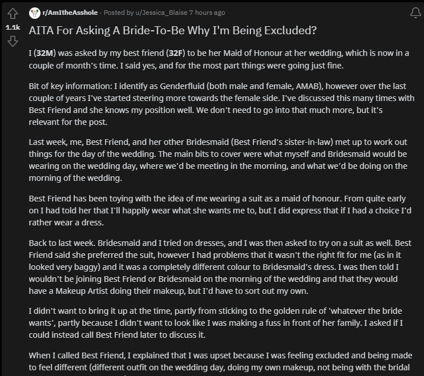Click the 1.1k vote score

[x=12, y=27]
